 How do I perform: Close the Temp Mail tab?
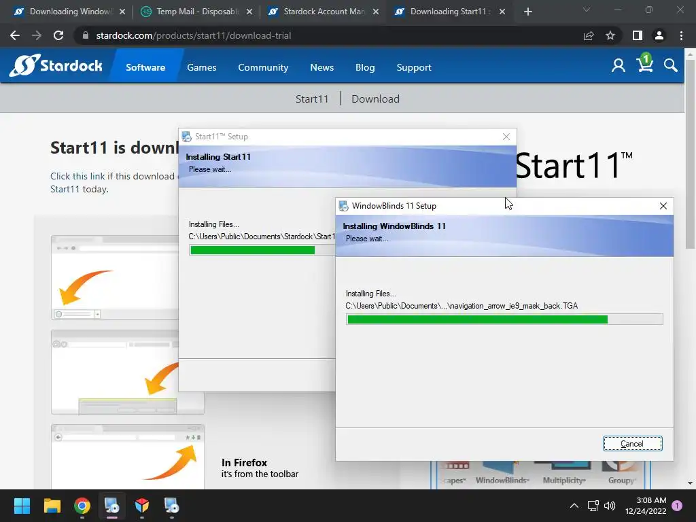pyautogui.click(x=249, y=12)
